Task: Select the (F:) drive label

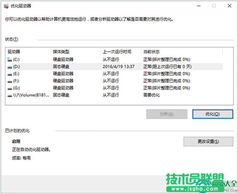Action: [16, 81]
